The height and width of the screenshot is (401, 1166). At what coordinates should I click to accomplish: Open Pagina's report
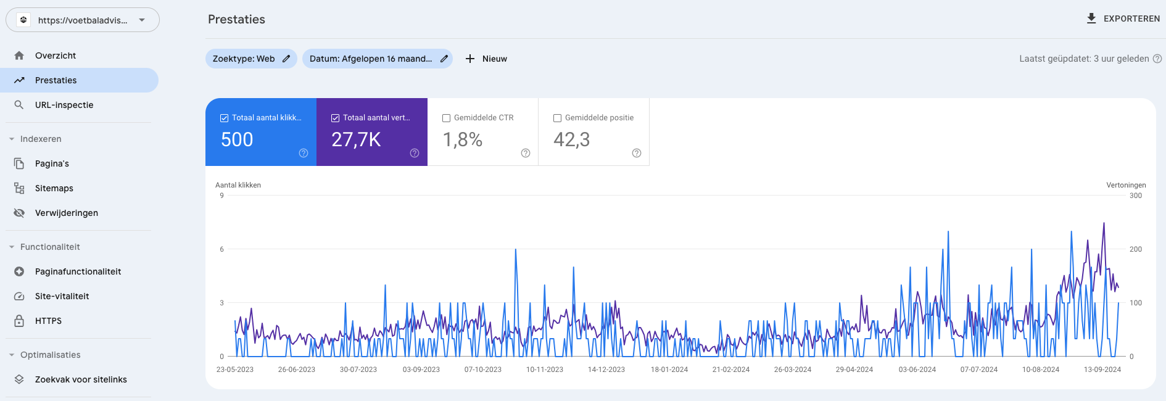[79, 163]
